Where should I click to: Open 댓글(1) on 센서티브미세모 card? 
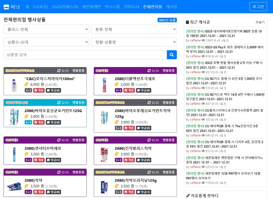click(53, 160)
